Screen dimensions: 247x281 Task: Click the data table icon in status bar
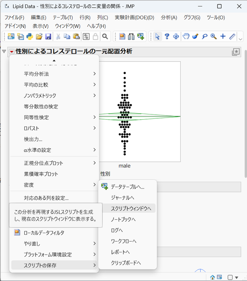(x=219, y=277)
